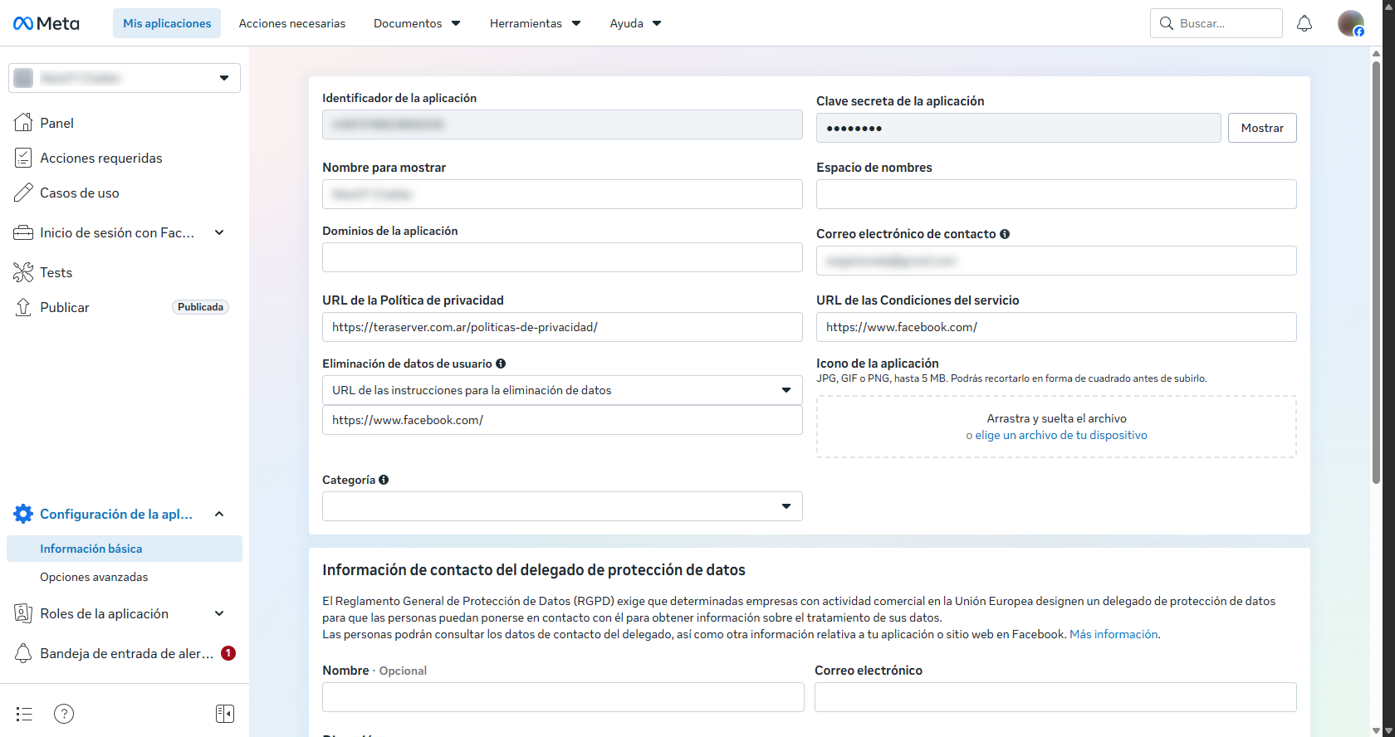This screenshot has width=1395, height=737.
Task: Click the URL de la Política de privacidad field
Action: tap(562, 327)
